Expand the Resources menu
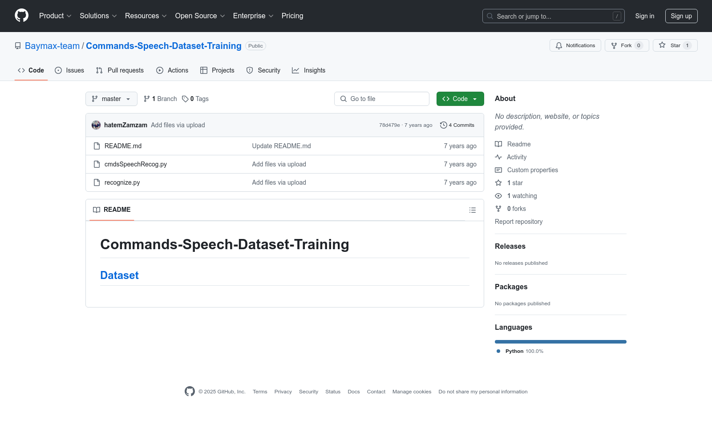712x445 pixels. click(x=146, y=16)
